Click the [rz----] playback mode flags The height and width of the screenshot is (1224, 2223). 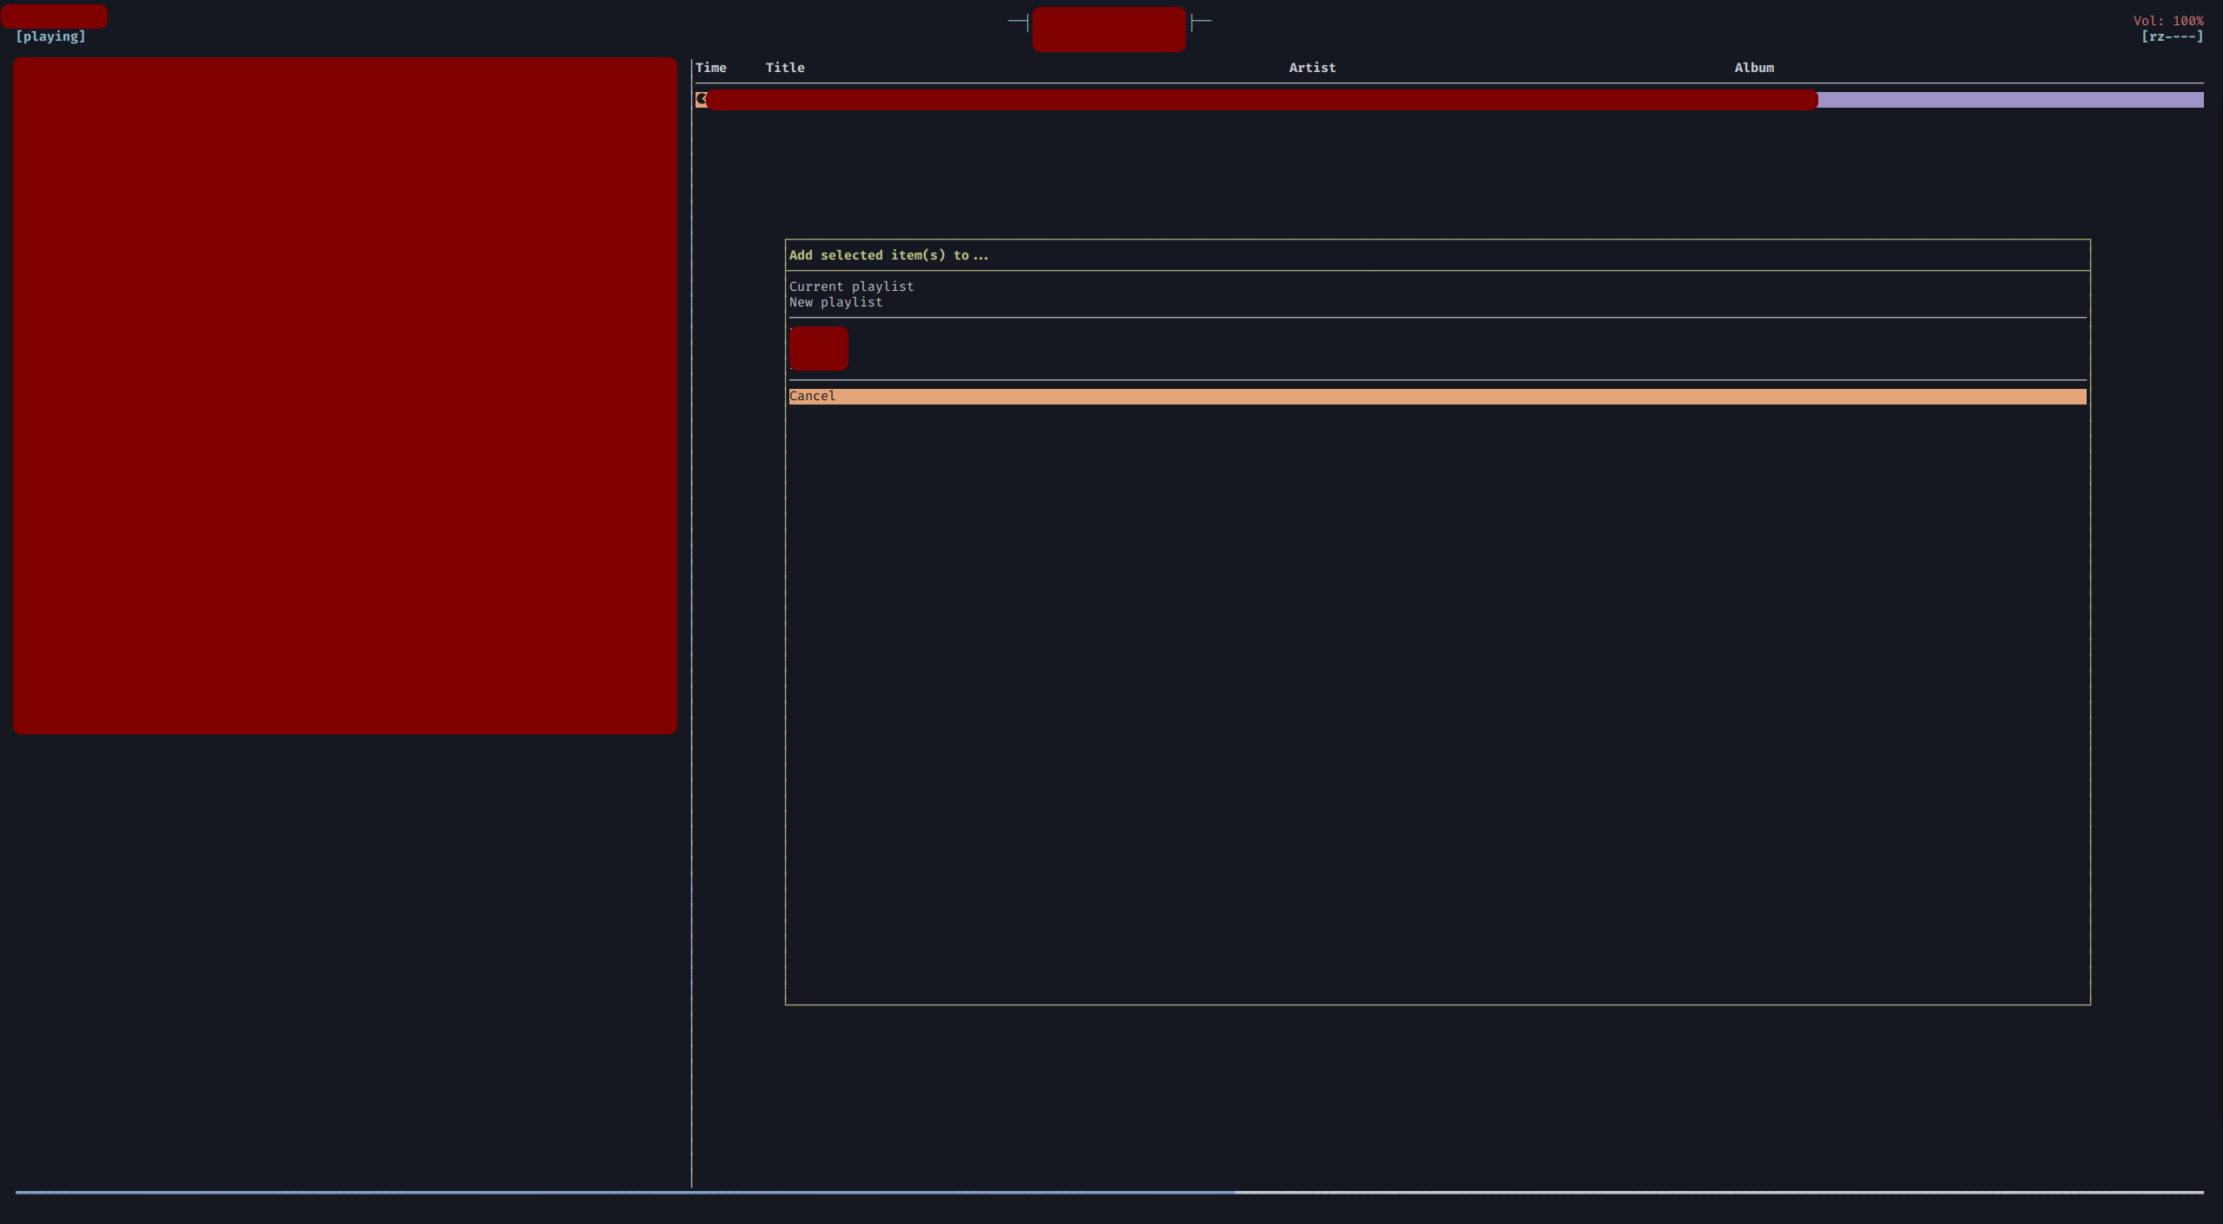pos(2171,36)
